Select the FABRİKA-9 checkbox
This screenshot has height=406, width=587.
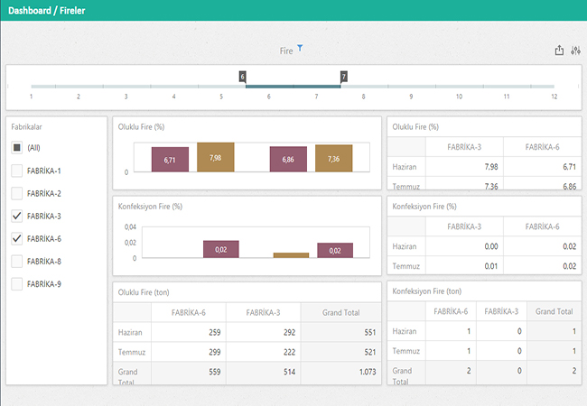(16, 284)
